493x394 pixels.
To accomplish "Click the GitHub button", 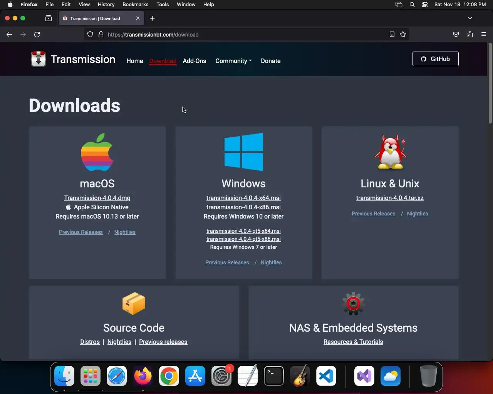I will (x=436, y=59).
